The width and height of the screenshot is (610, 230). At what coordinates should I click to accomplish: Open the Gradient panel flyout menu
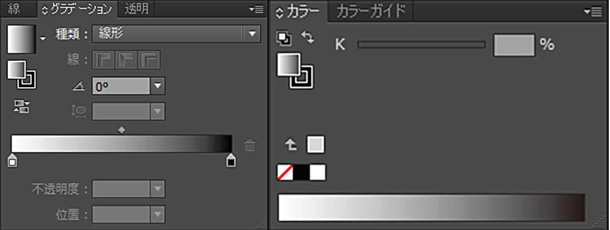point(256,10)
